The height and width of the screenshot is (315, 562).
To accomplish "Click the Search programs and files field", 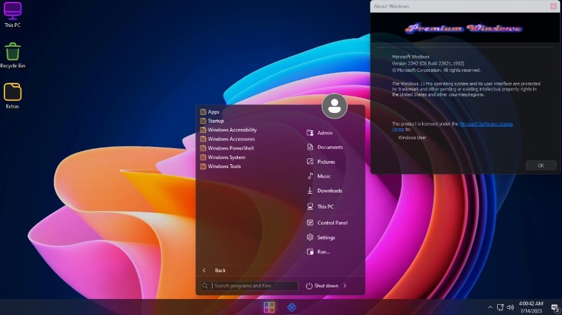I will [x=249, y=285].
